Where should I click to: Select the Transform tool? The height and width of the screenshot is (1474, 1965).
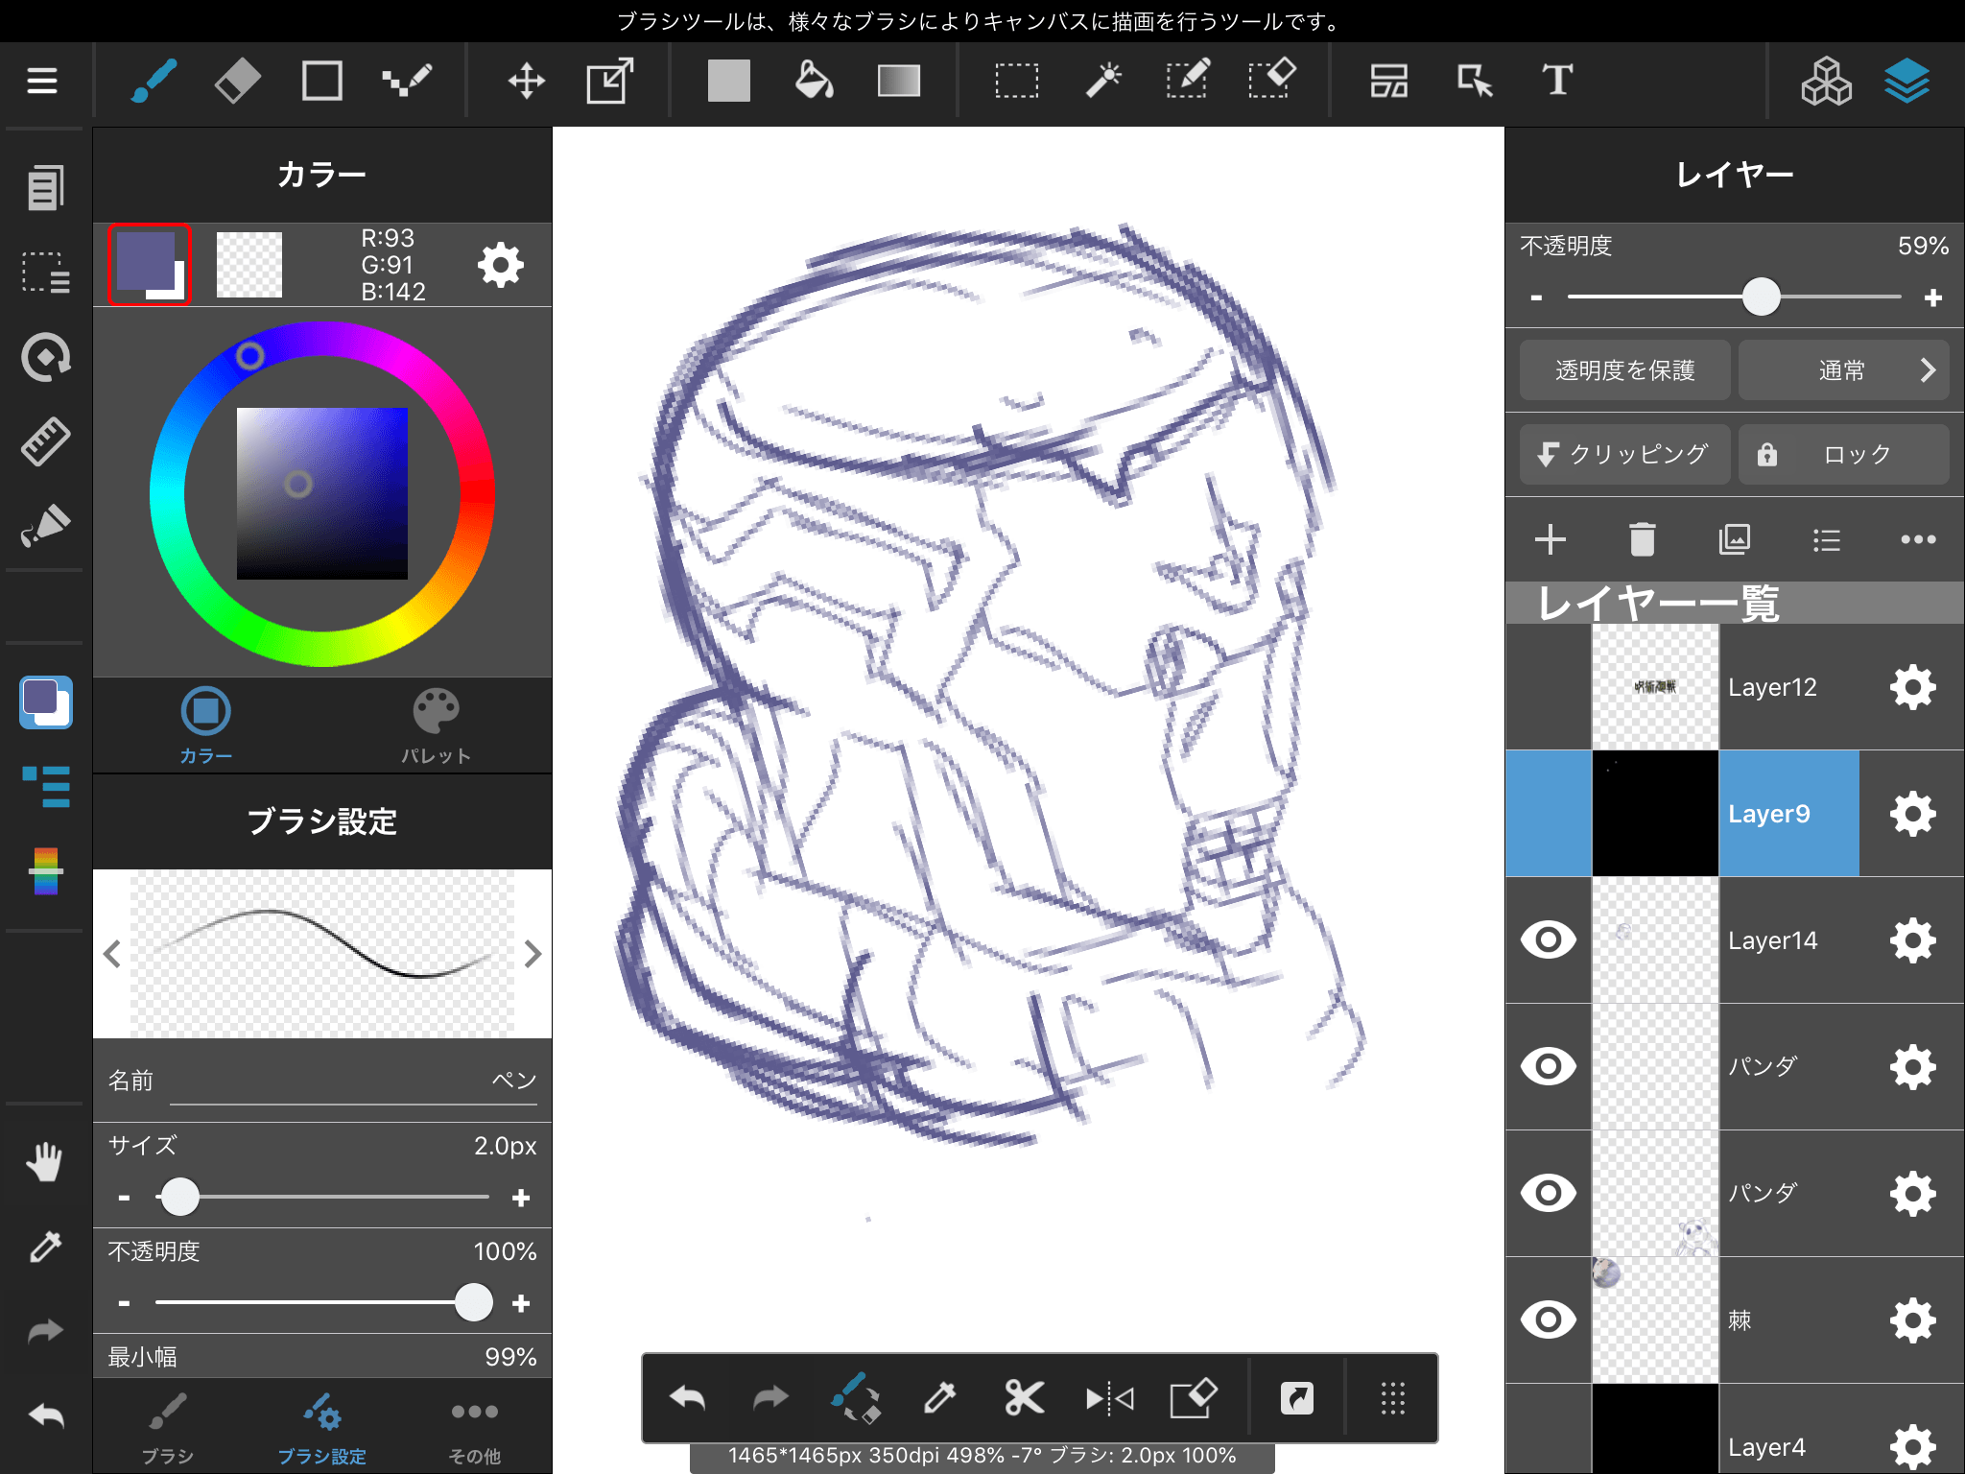(610, 81)
